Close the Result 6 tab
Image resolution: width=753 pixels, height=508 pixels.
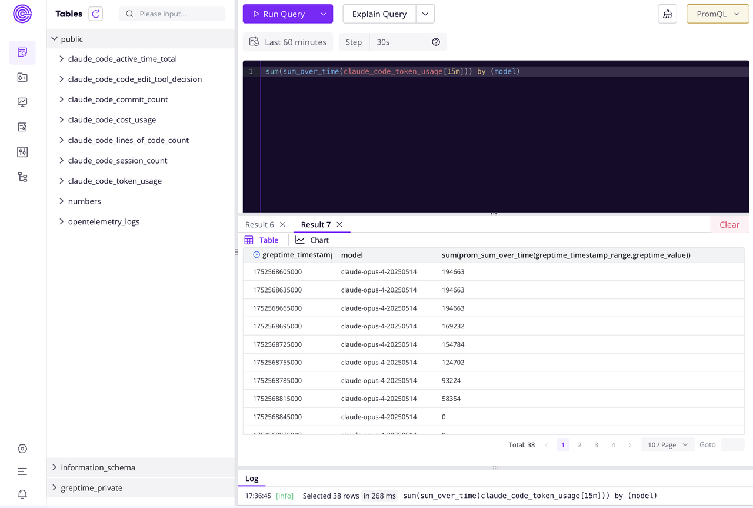282,224
